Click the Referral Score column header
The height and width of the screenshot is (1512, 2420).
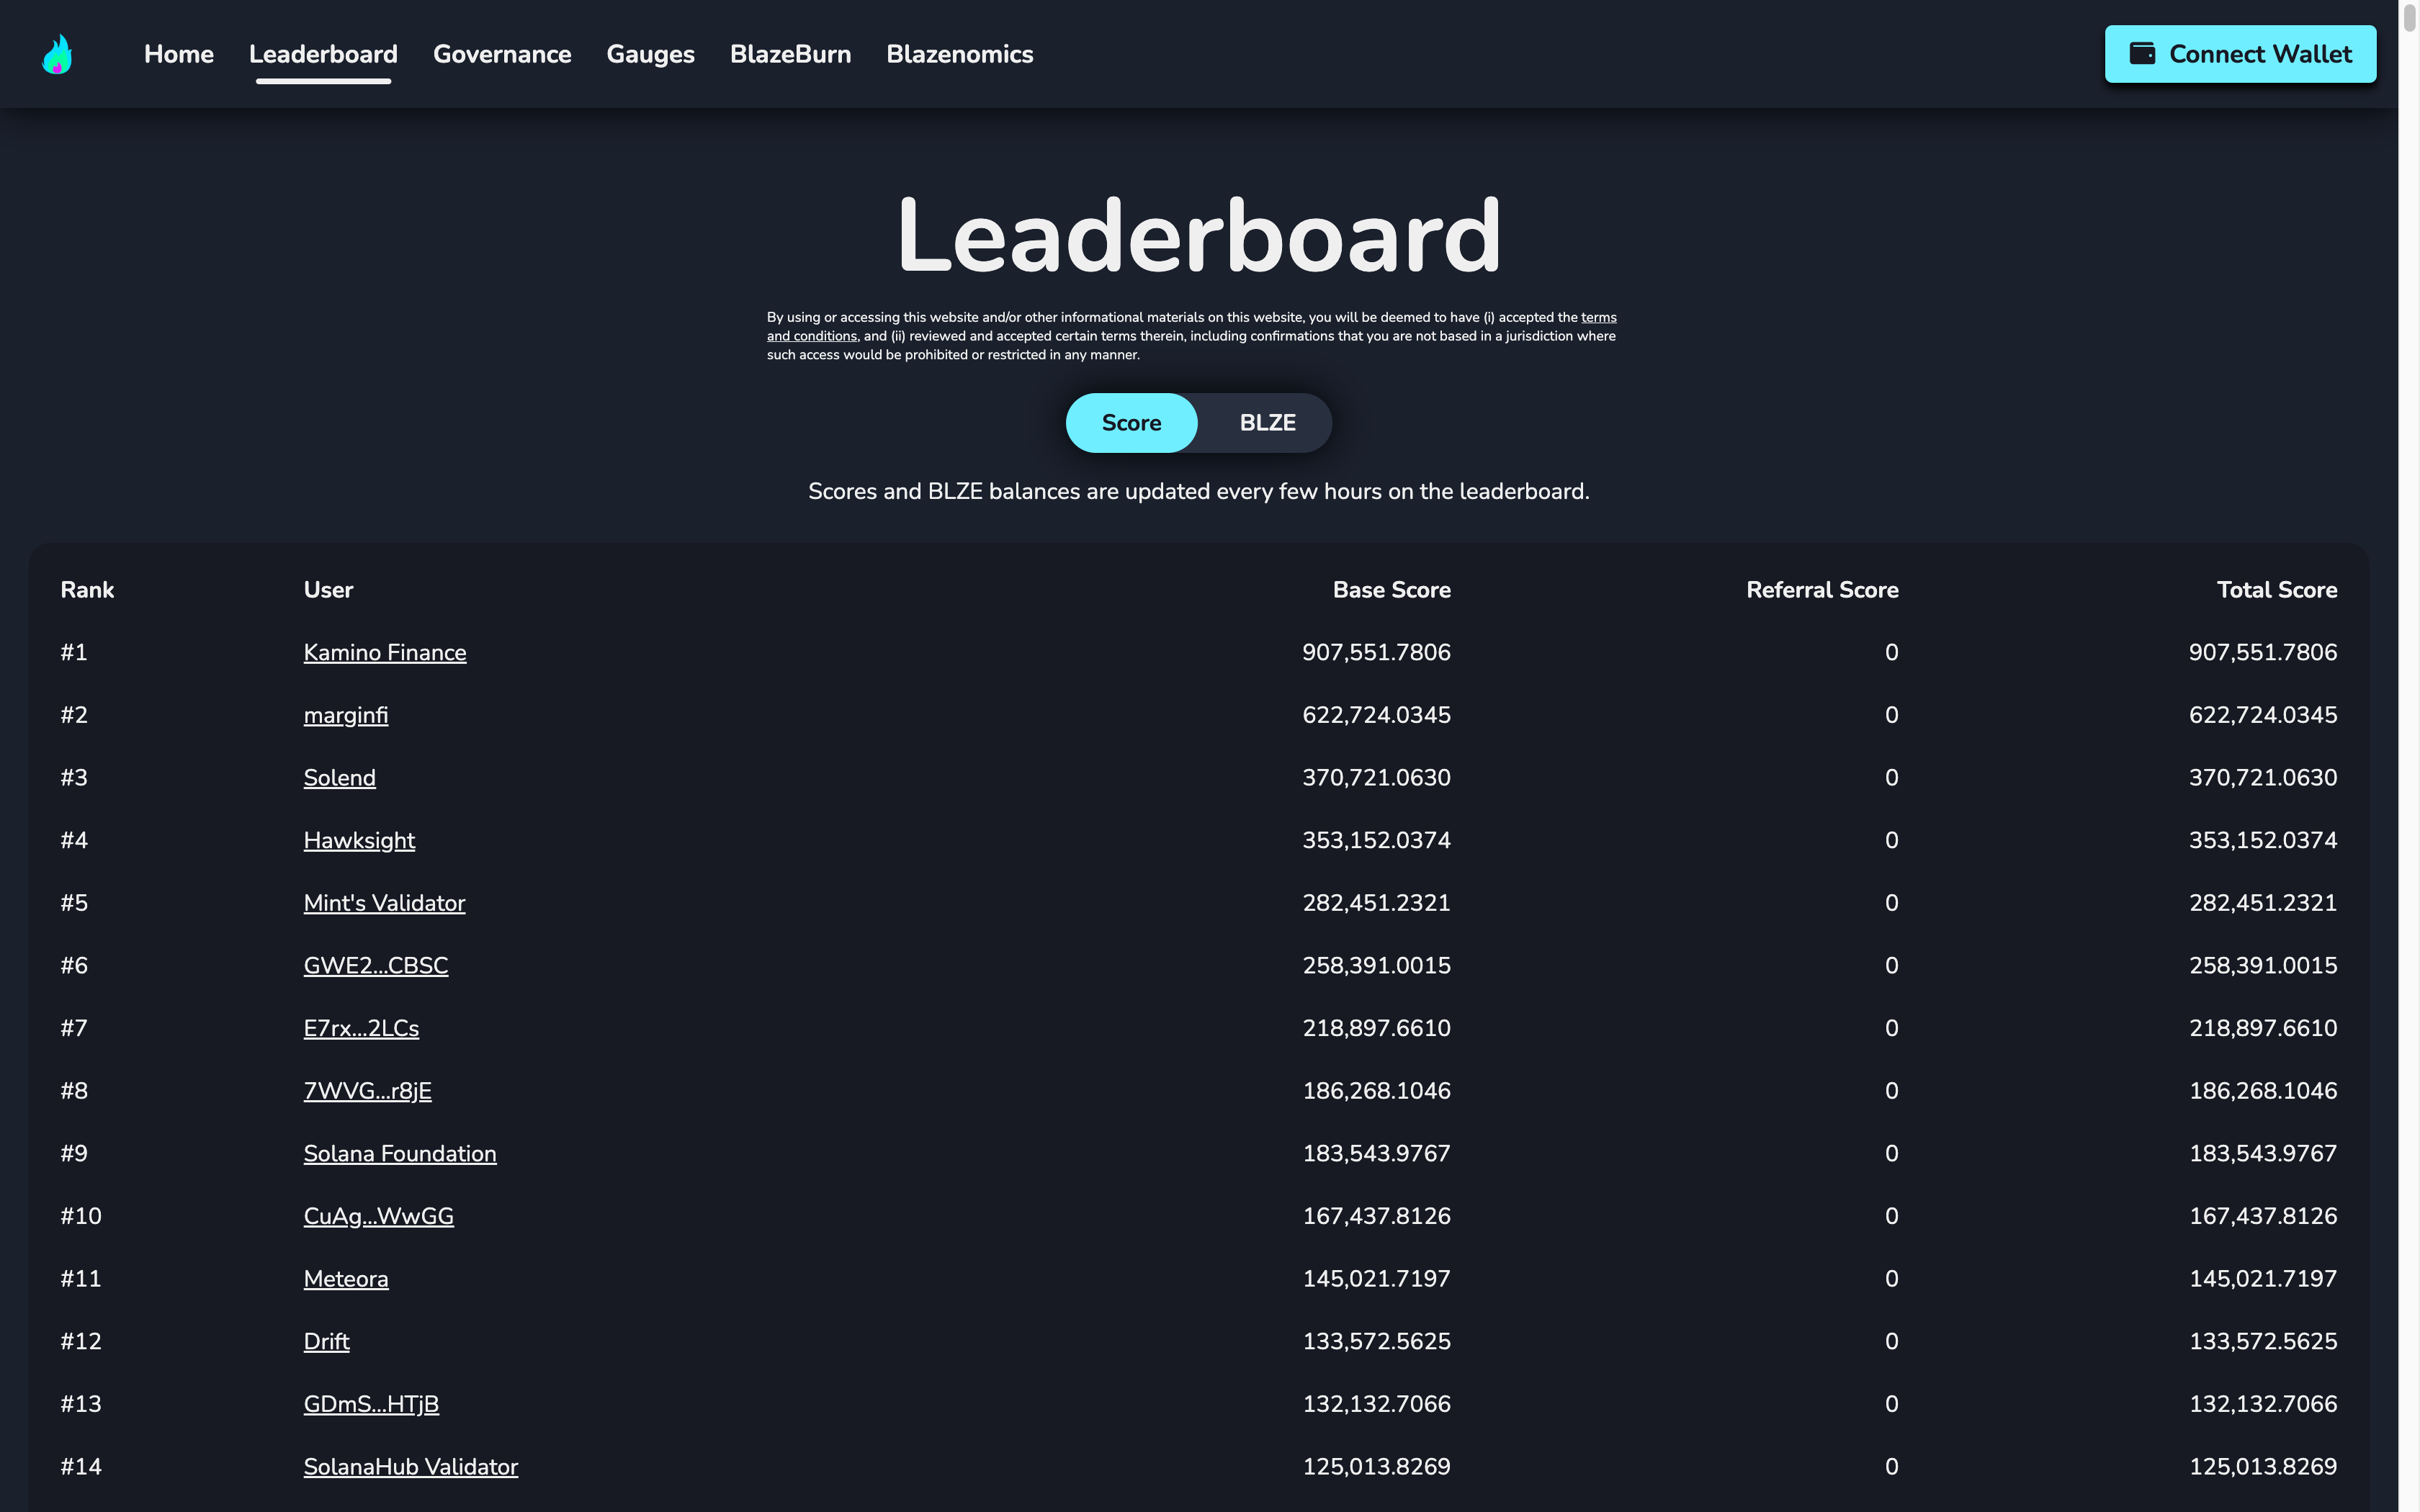coord(1822,590)
